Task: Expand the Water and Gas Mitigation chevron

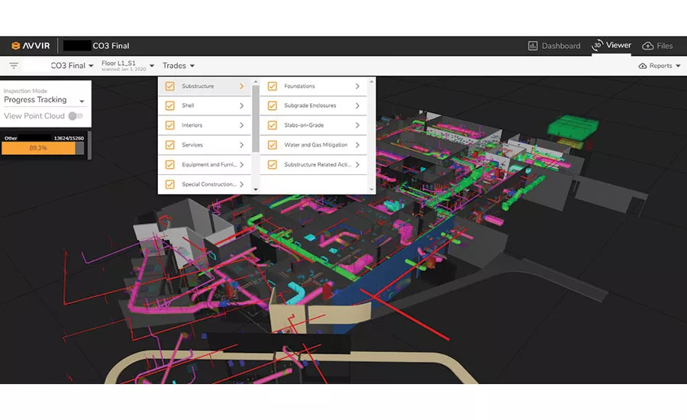Action: tap(357, 145)
